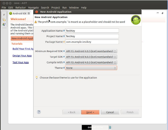Image resolution: width=168 pixels, height=130 pixels.
Task: Open the Run menu
Action: click(64, 8)
